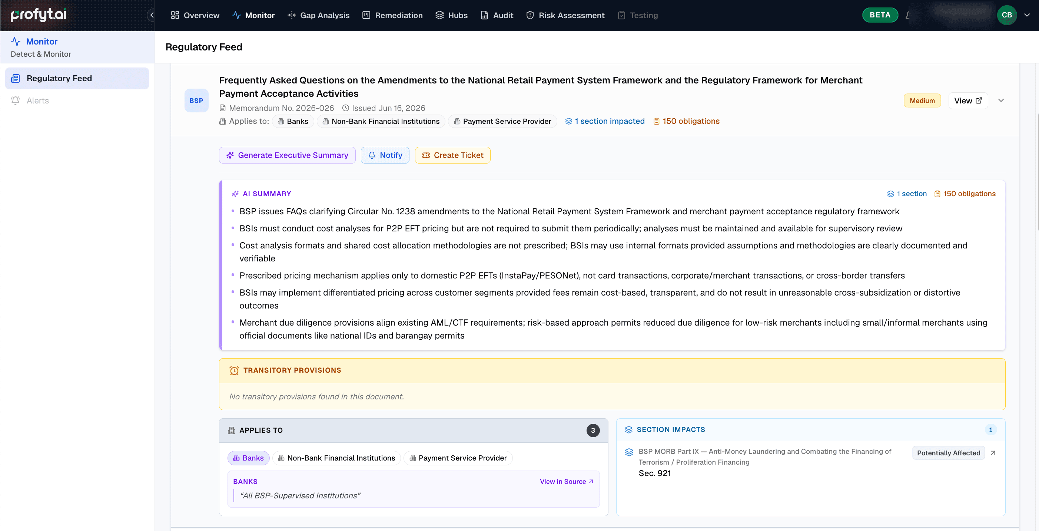Image resolution: width=1039 pixels, height=531 pixels.
Task: Collapse the memorandum card chevron
Action: [1001, 100]
